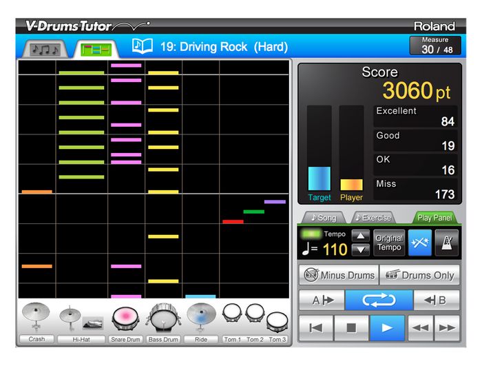Select the Snare Drum label

coord(125,339)
